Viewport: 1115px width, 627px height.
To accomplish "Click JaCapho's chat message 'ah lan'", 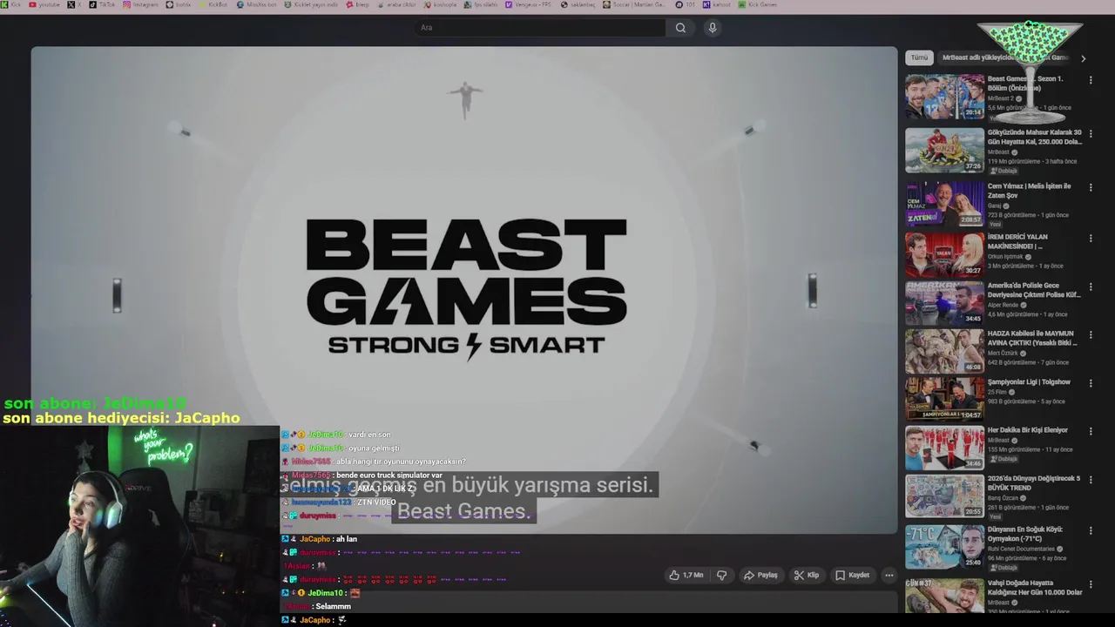I will click(x=347, y=539).
